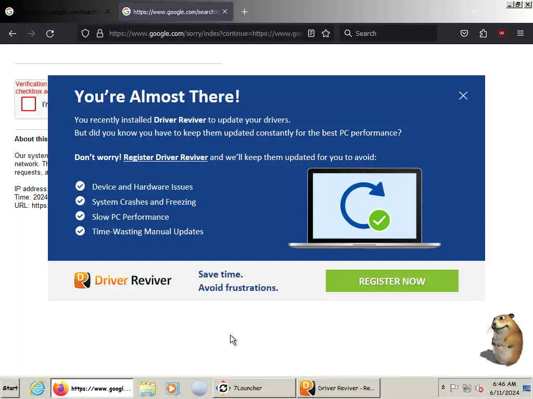Click the Driver Reviver logo
Image resolution: width=533 pixels, height=399 pixels.
(123, 280)
